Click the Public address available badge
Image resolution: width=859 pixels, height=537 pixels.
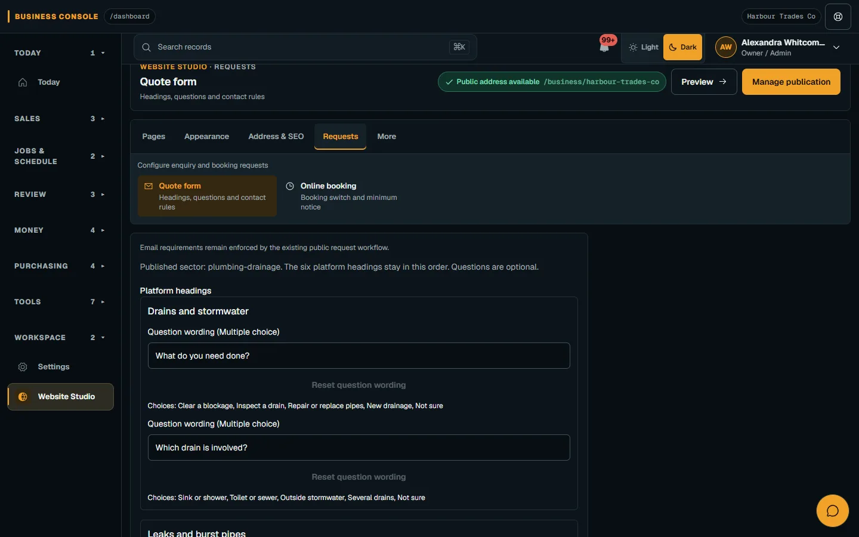(x=552, y=82)
